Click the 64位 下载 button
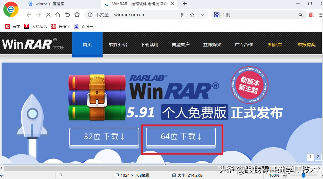The image size is (323, 179). coord(181,137)
